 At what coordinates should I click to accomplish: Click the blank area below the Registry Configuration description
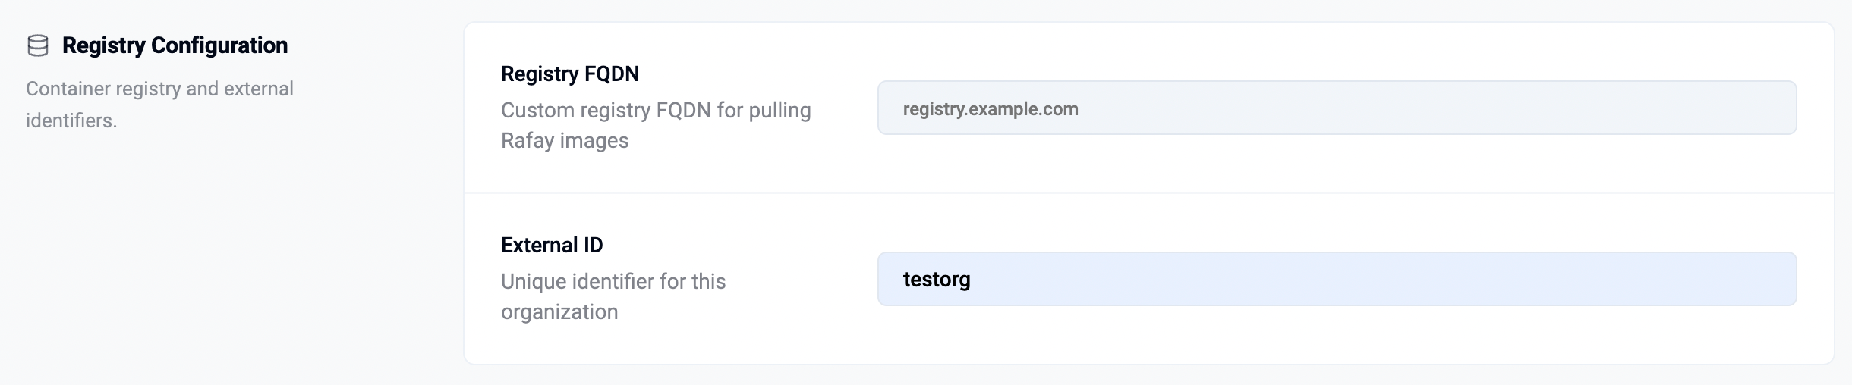tap(228, 258)
